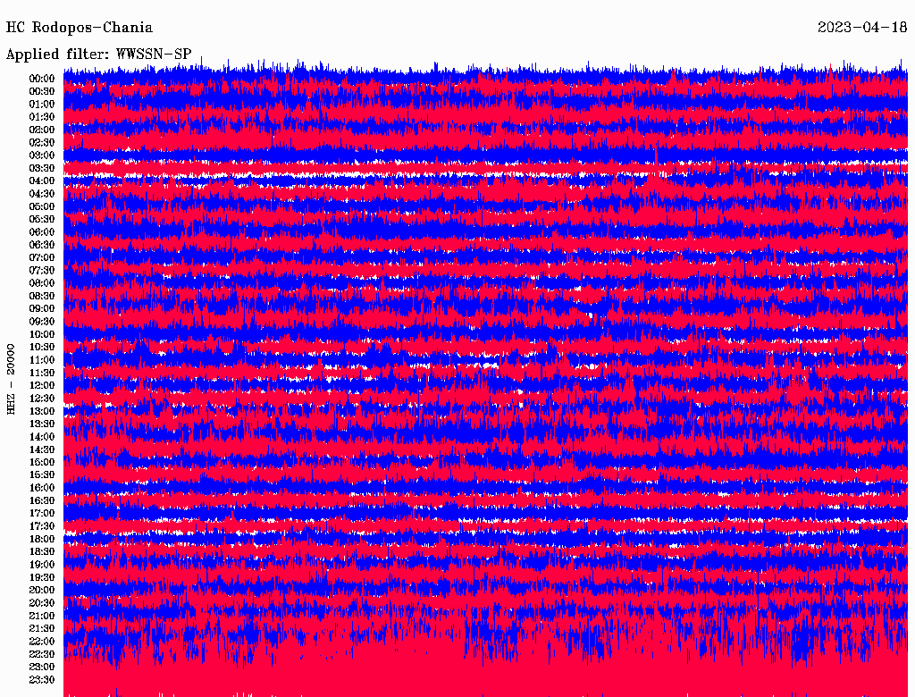Viewport: 915px width, 697px height.
Task: Click the 14:30 time label
Action: pos(42,449)
